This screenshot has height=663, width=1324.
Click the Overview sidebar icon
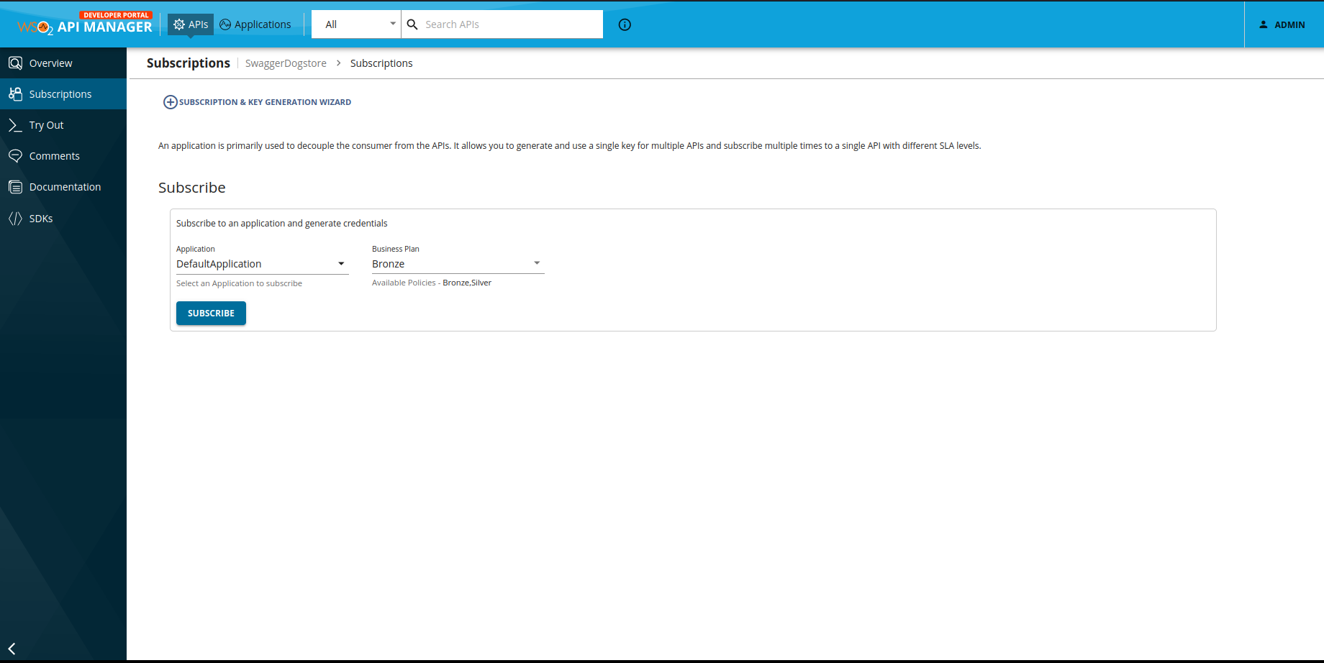coord(15,63)
